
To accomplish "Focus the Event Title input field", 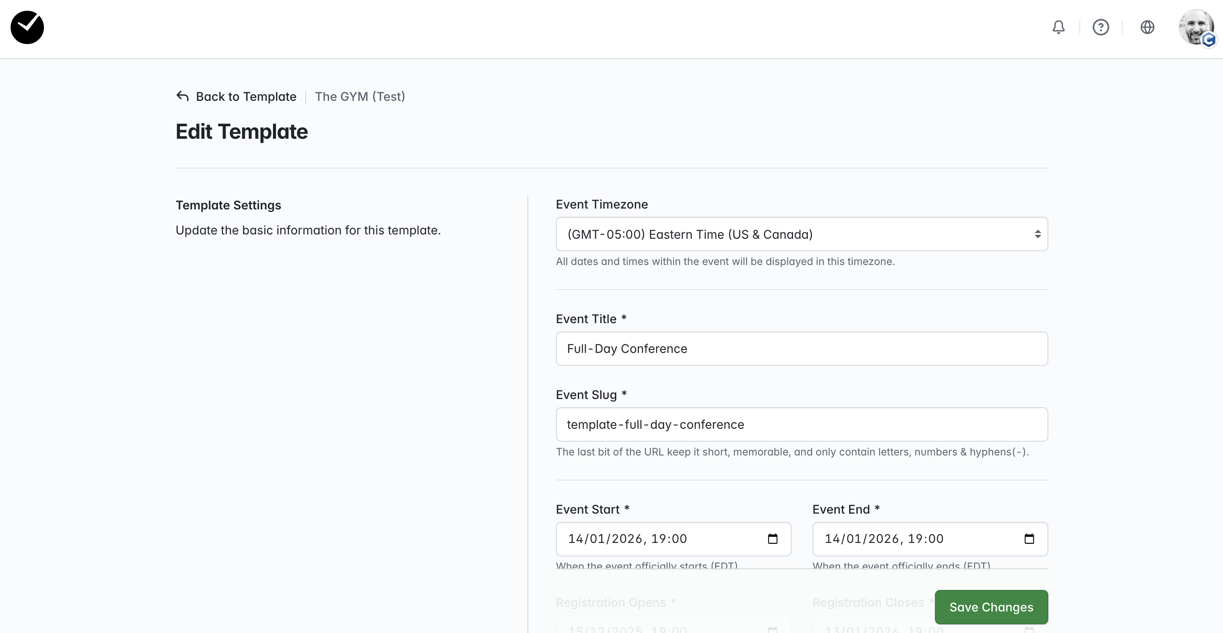I will tap(801, 348).
